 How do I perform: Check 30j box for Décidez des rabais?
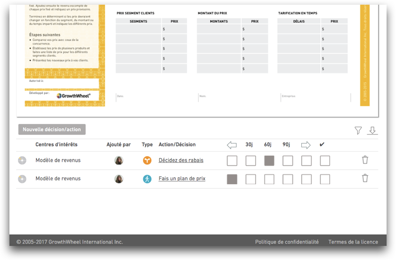pyautogui.click(x=250, y=161)
